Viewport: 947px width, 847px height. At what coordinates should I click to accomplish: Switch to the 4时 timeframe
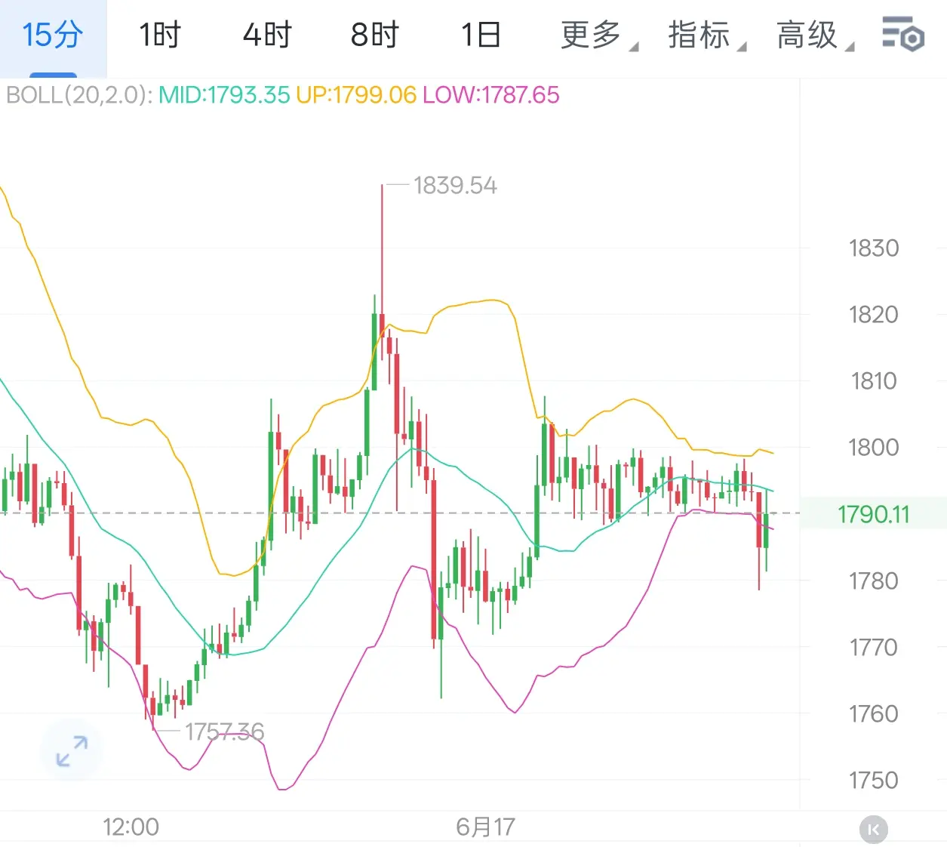pyautogui.click(x=267, y=35)
